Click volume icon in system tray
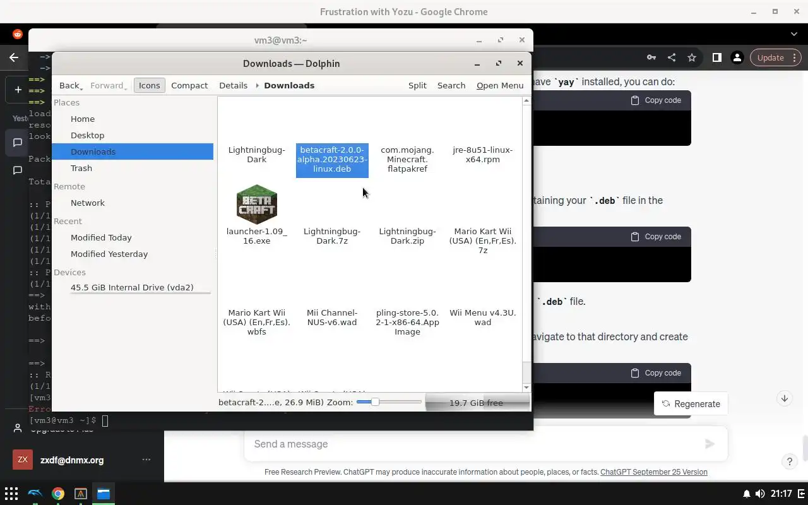 [x=760, y=494]
